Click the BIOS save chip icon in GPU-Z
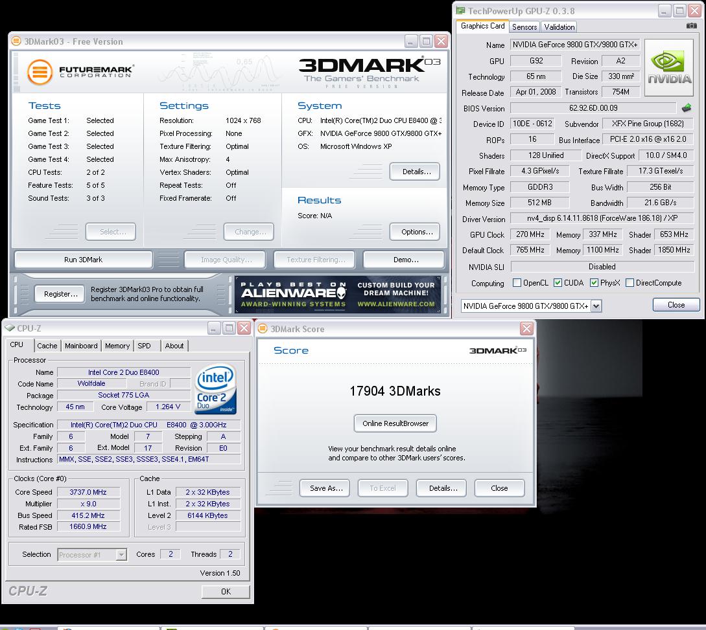706x630 pixels. [x=686, y=108]
